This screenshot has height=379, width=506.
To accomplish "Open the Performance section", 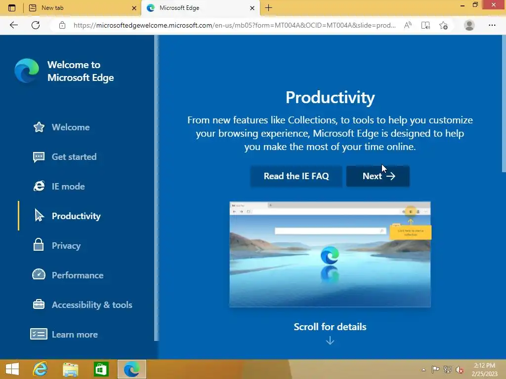I will (x=68, y=275).
